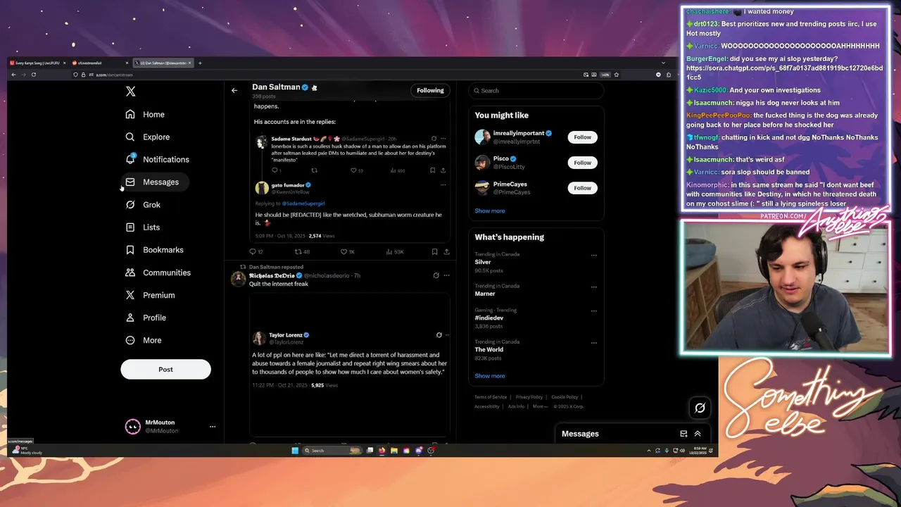Open Notifications in the sidebar
The height and width of the screenshot is (507, 901).
pos(157,159)
